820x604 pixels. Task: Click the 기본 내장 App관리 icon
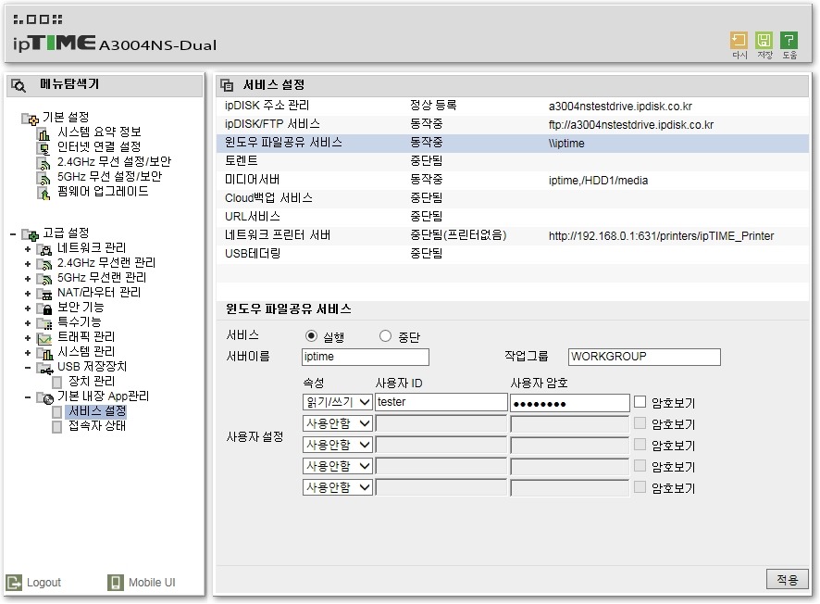click(44, 398)
